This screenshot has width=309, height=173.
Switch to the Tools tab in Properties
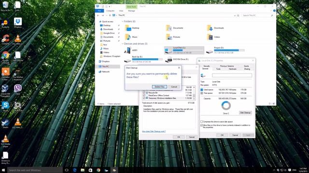[218, 69]
